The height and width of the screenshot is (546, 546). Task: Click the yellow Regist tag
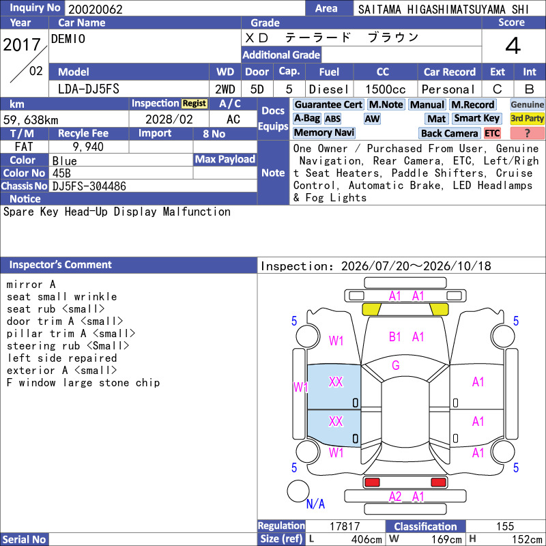(195, 104)
